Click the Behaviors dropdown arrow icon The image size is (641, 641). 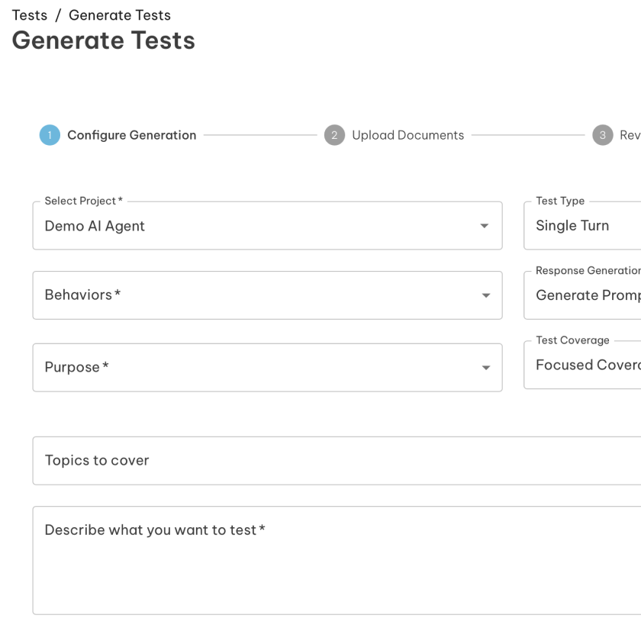486,295
